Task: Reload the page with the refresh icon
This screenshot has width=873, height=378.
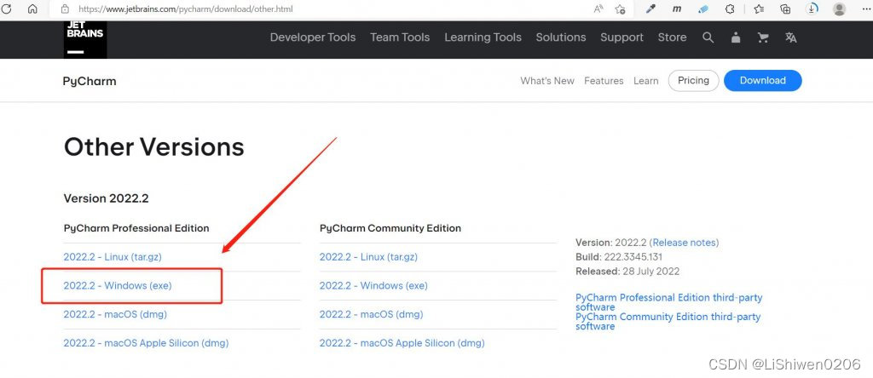Action: (7, 9)
